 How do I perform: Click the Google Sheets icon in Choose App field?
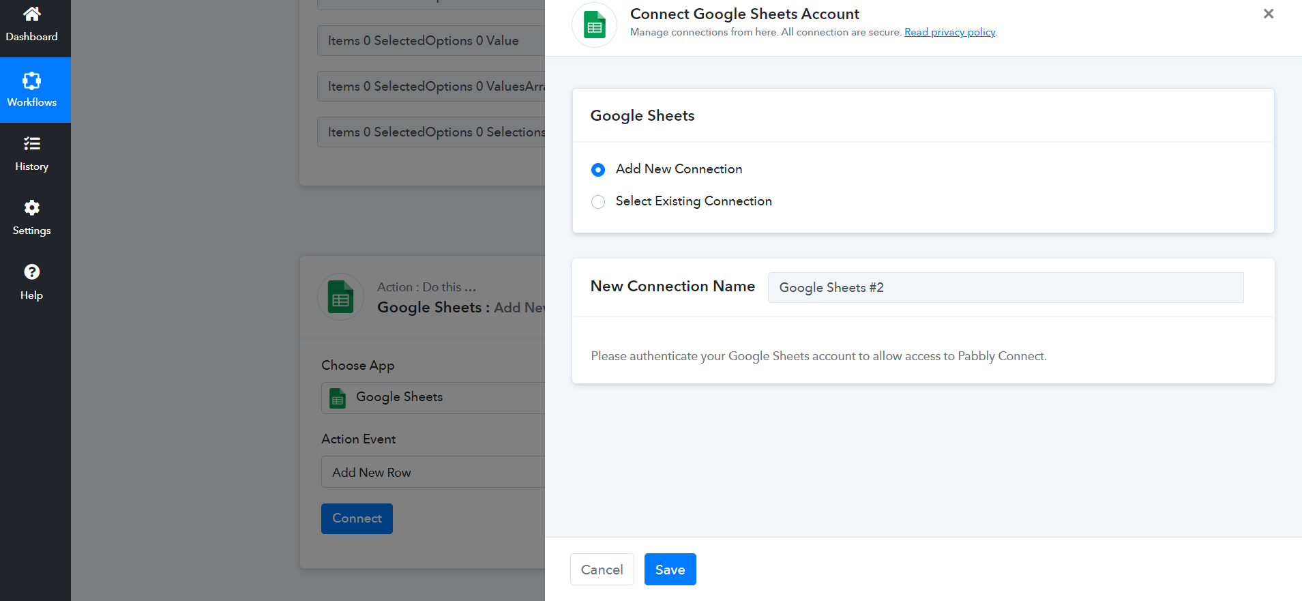coord(338,398)
